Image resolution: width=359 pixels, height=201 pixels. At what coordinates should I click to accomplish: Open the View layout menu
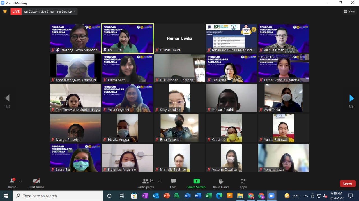coord(349,11)
